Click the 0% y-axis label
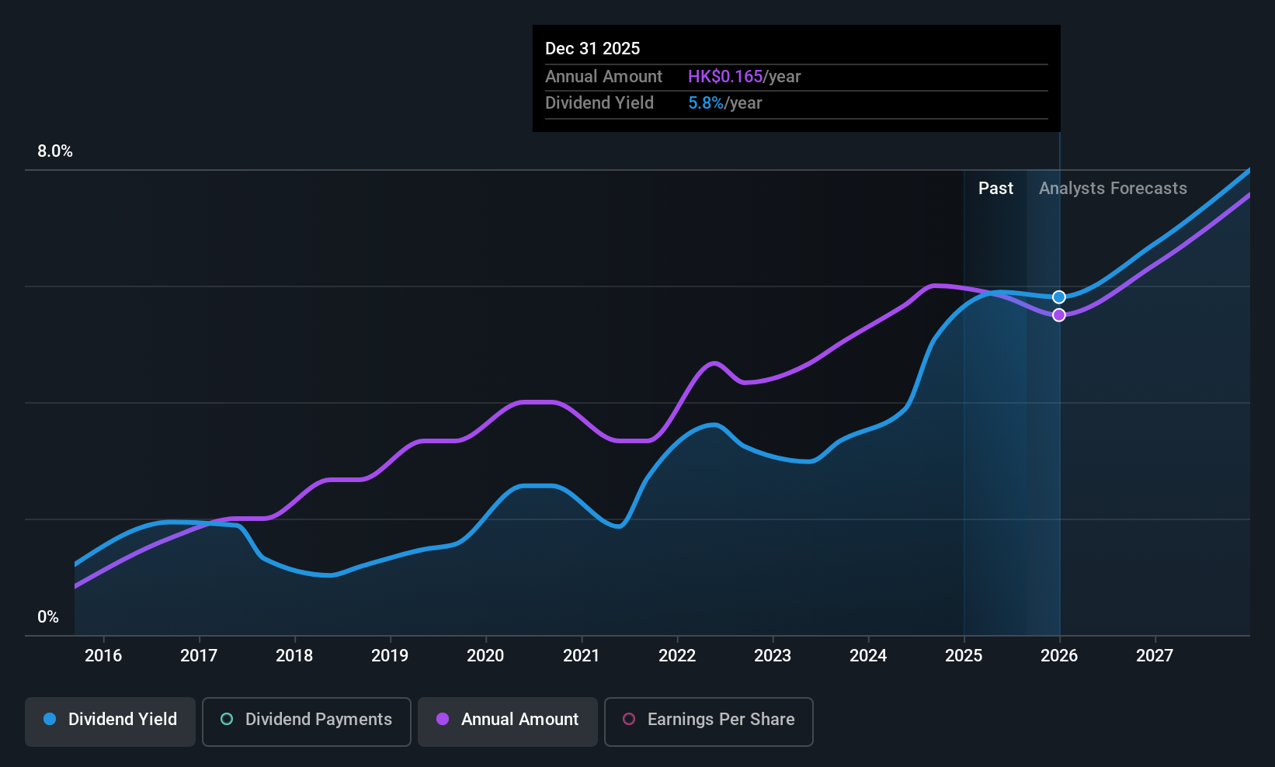The height and width of the screenshot is (767, 1275). click(48, 617)
